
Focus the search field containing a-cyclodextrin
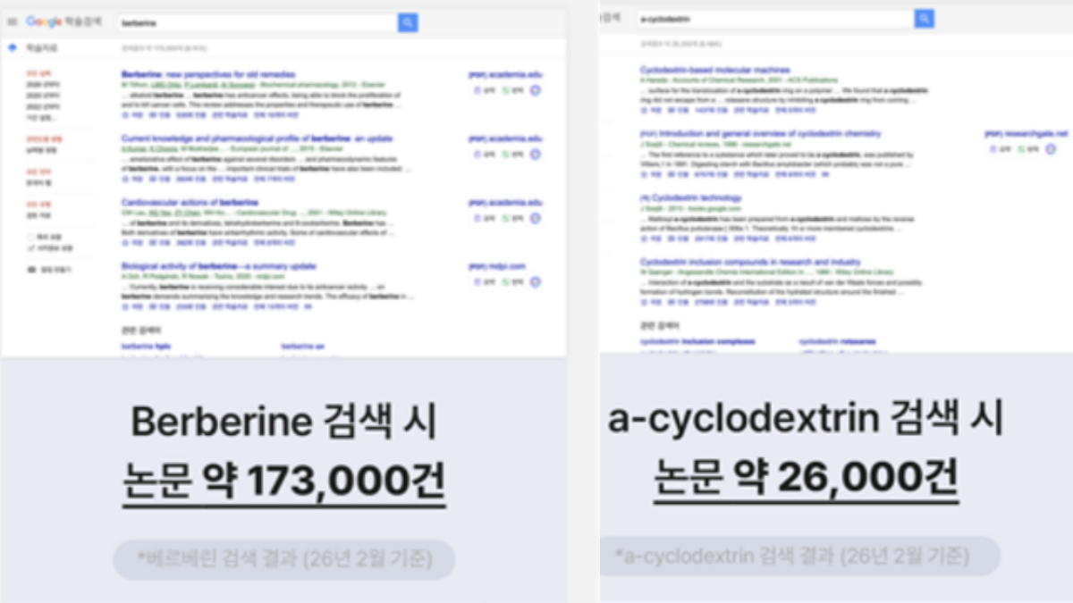[774, 18]
